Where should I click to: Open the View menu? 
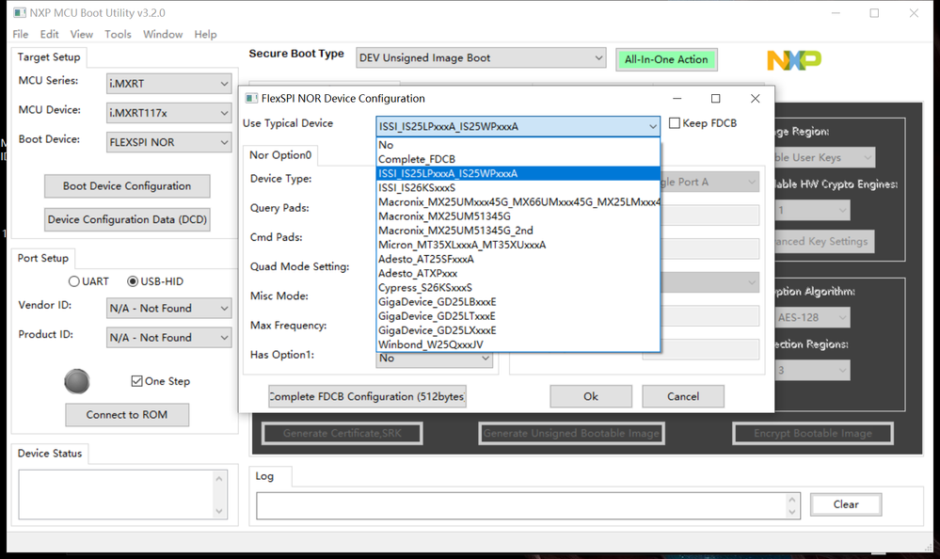tap(82, 34)
